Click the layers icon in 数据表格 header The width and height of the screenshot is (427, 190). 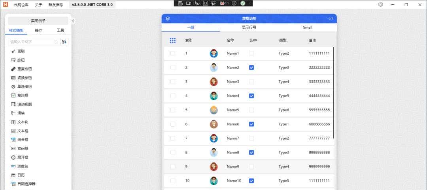click(168, 18)
